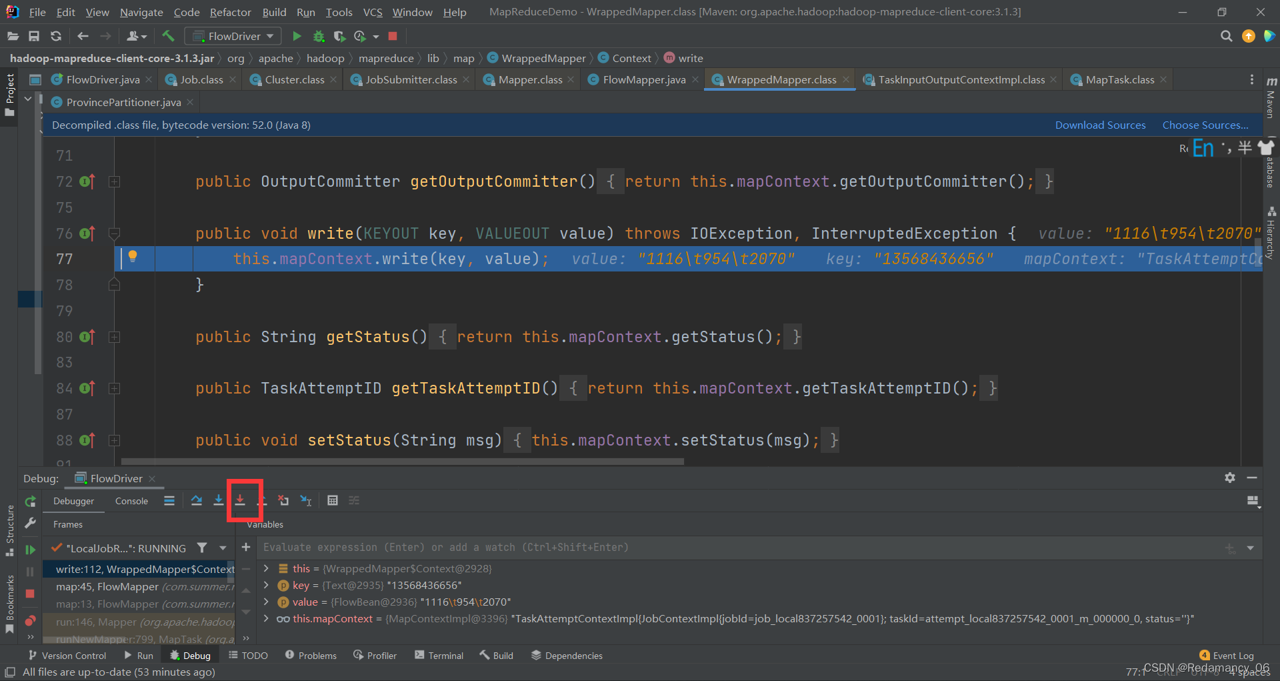Expand the 'key' variable node

[x=267, y=585]
